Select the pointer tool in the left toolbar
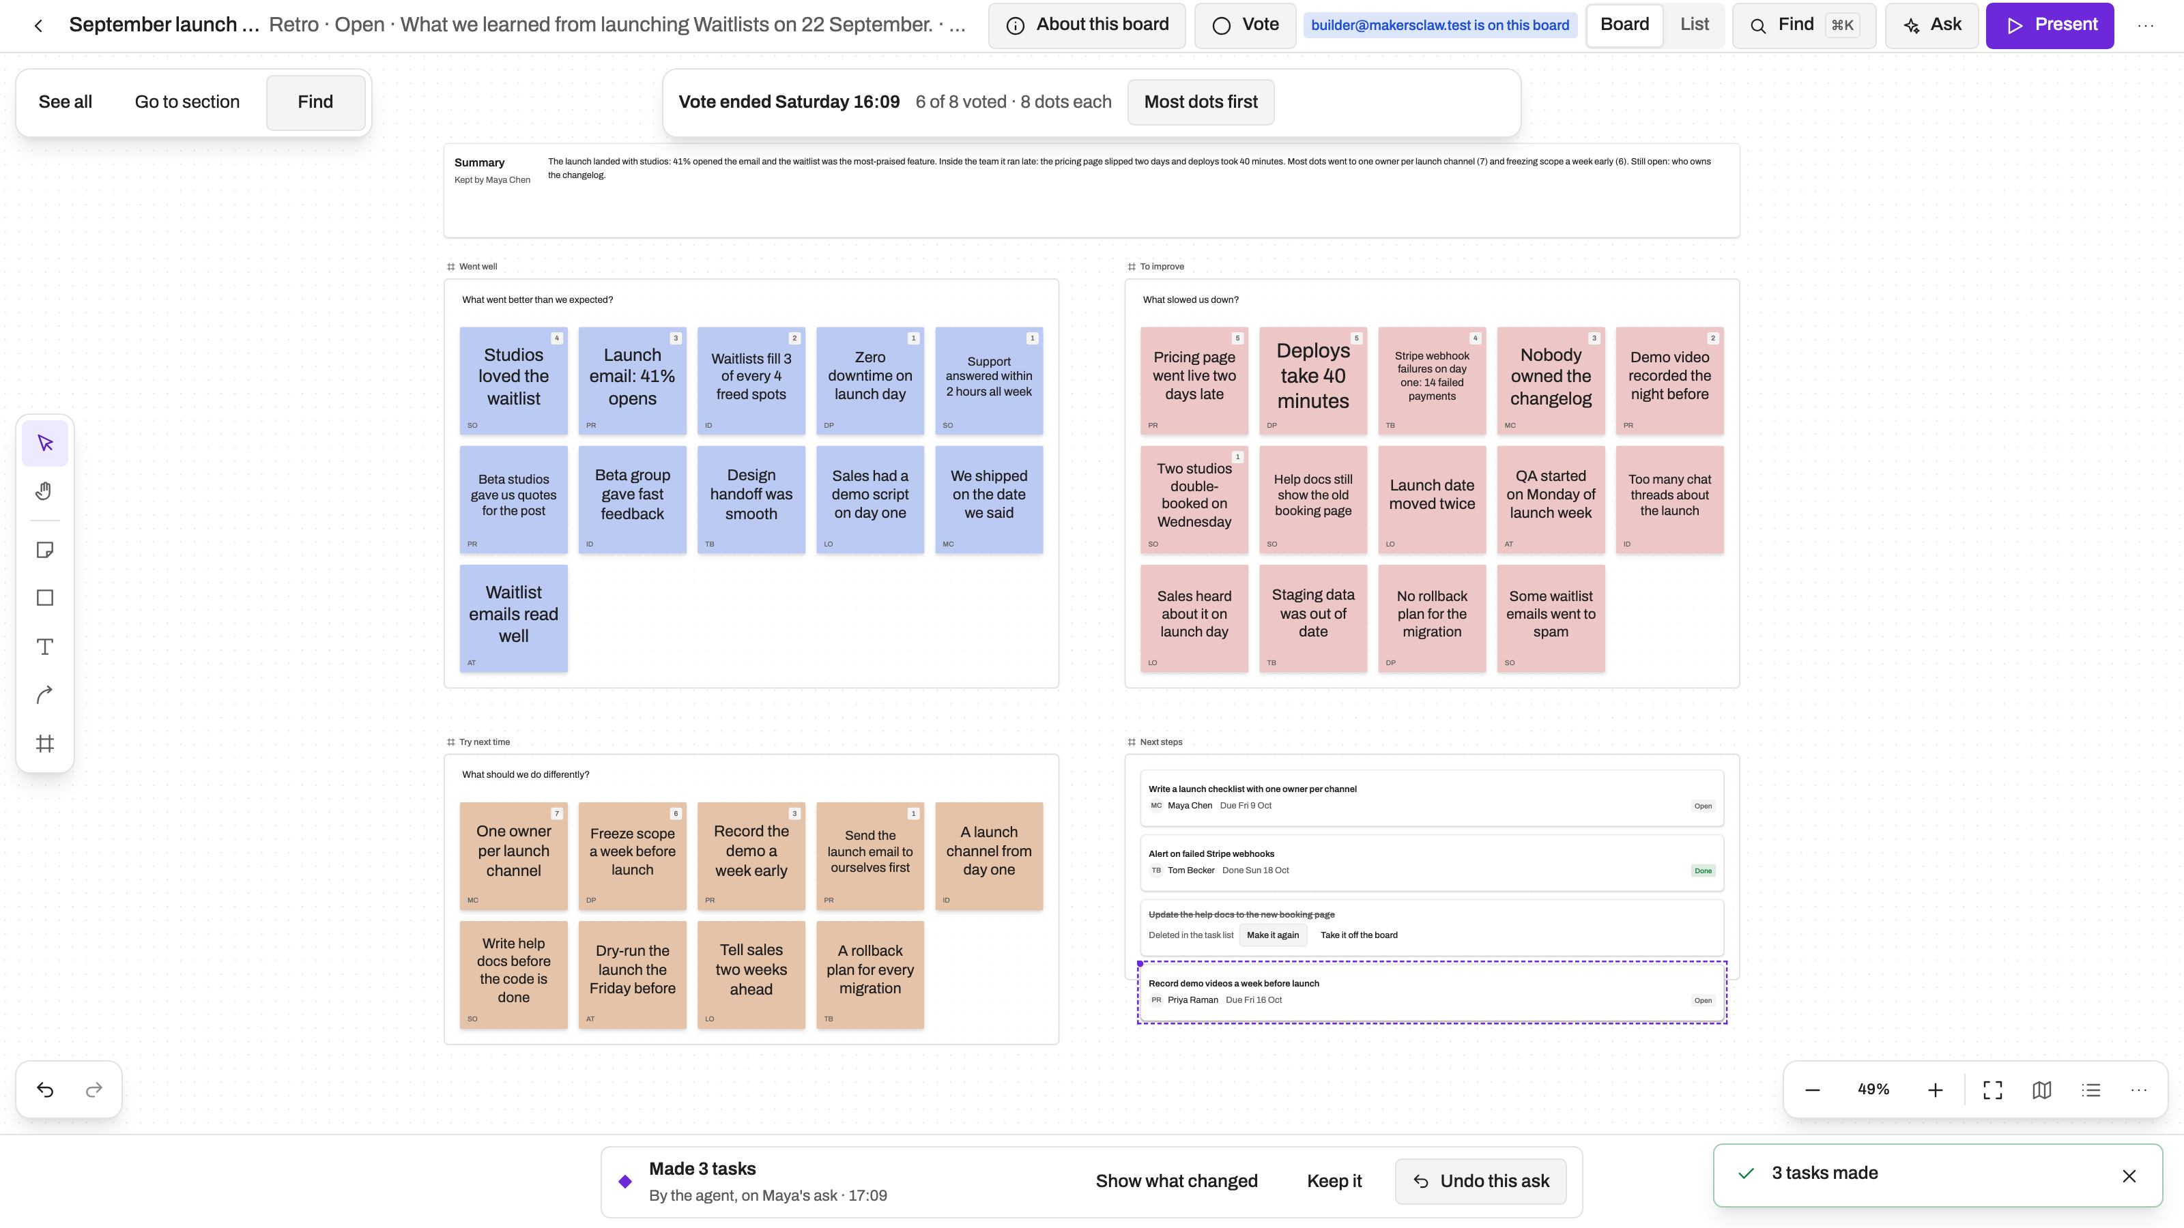2184x1228 pixels. tap(45, 443)
